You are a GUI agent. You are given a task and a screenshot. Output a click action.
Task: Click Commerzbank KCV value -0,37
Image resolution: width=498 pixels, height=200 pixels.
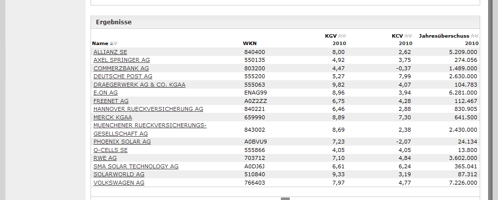[x=404, y=68]
